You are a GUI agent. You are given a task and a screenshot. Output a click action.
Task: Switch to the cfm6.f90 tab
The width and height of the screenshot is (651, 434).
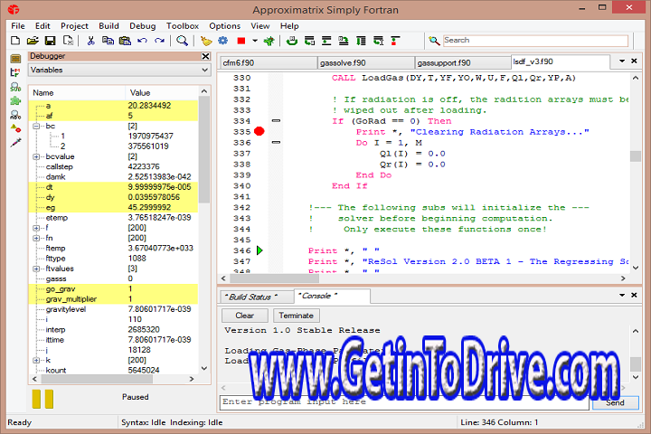269,62
